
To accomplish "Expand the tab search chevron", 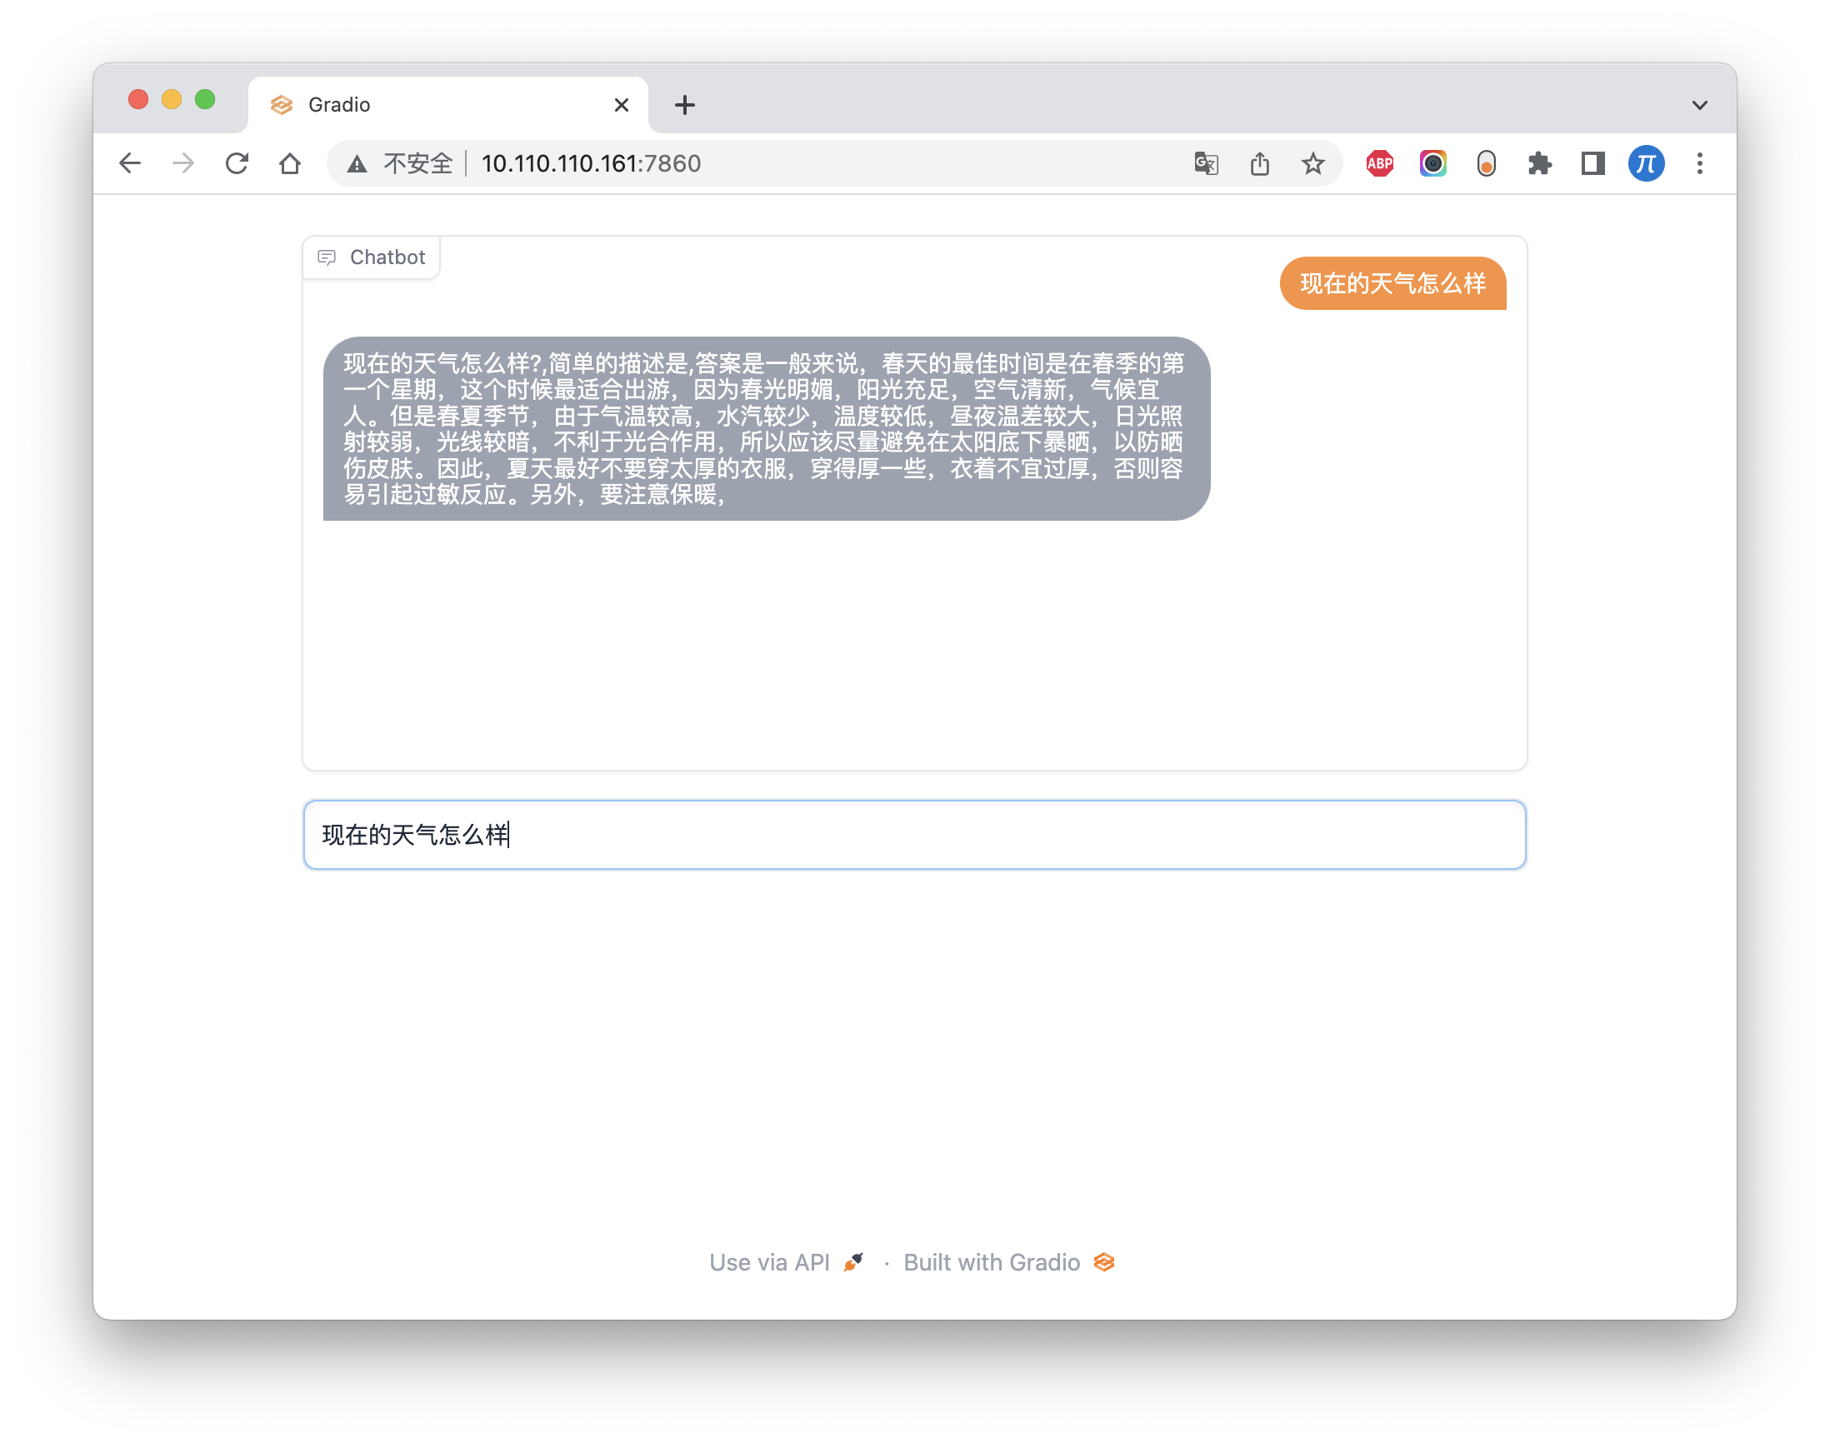I will coord(1699,105).
